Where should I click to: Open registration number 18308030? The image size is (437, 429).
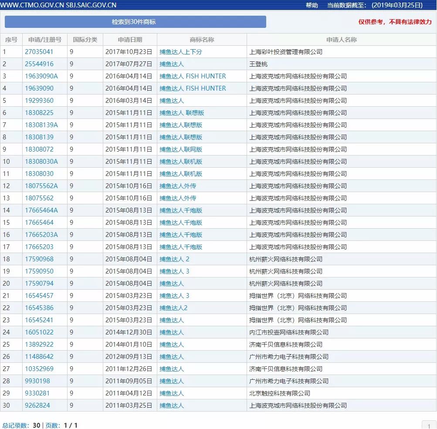click(x=39, y=174)
